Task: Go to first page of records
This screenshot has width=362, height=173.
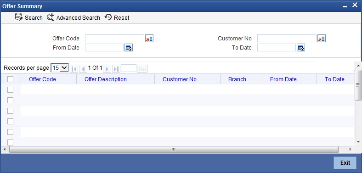Action: coord(74,69)
